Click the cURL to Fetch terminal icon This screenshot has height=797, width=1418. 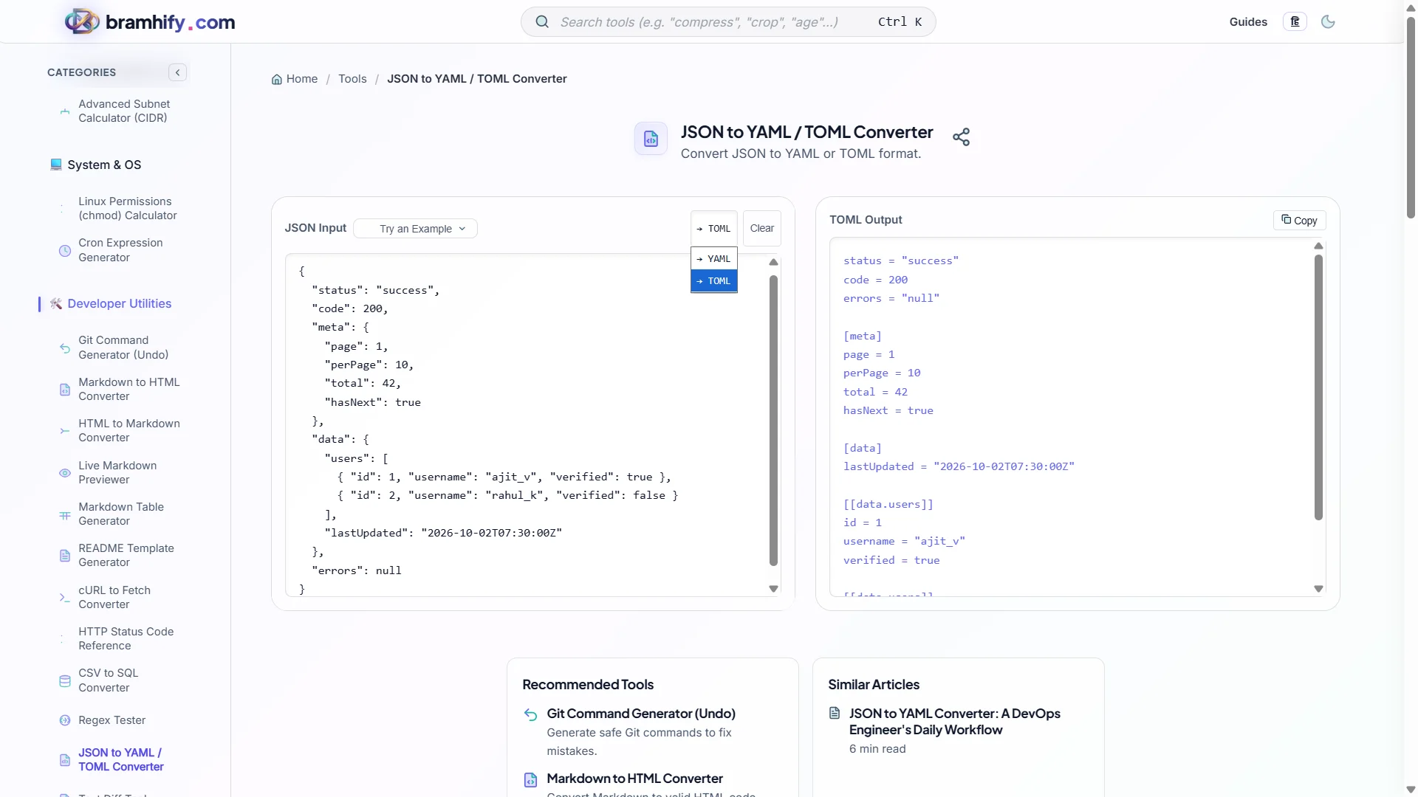tap(65, 598)
